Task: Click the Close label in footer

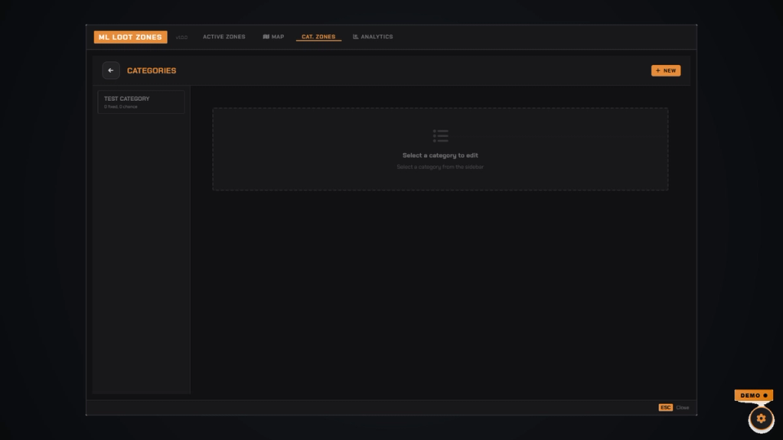Action: [x=682, y=407]
